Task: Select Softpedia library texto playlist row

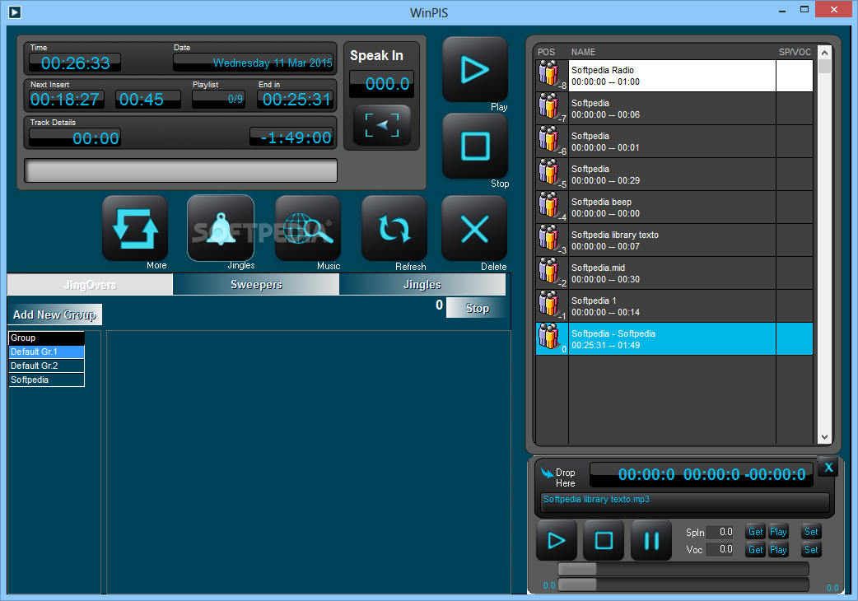Action: tap(674, 240)
